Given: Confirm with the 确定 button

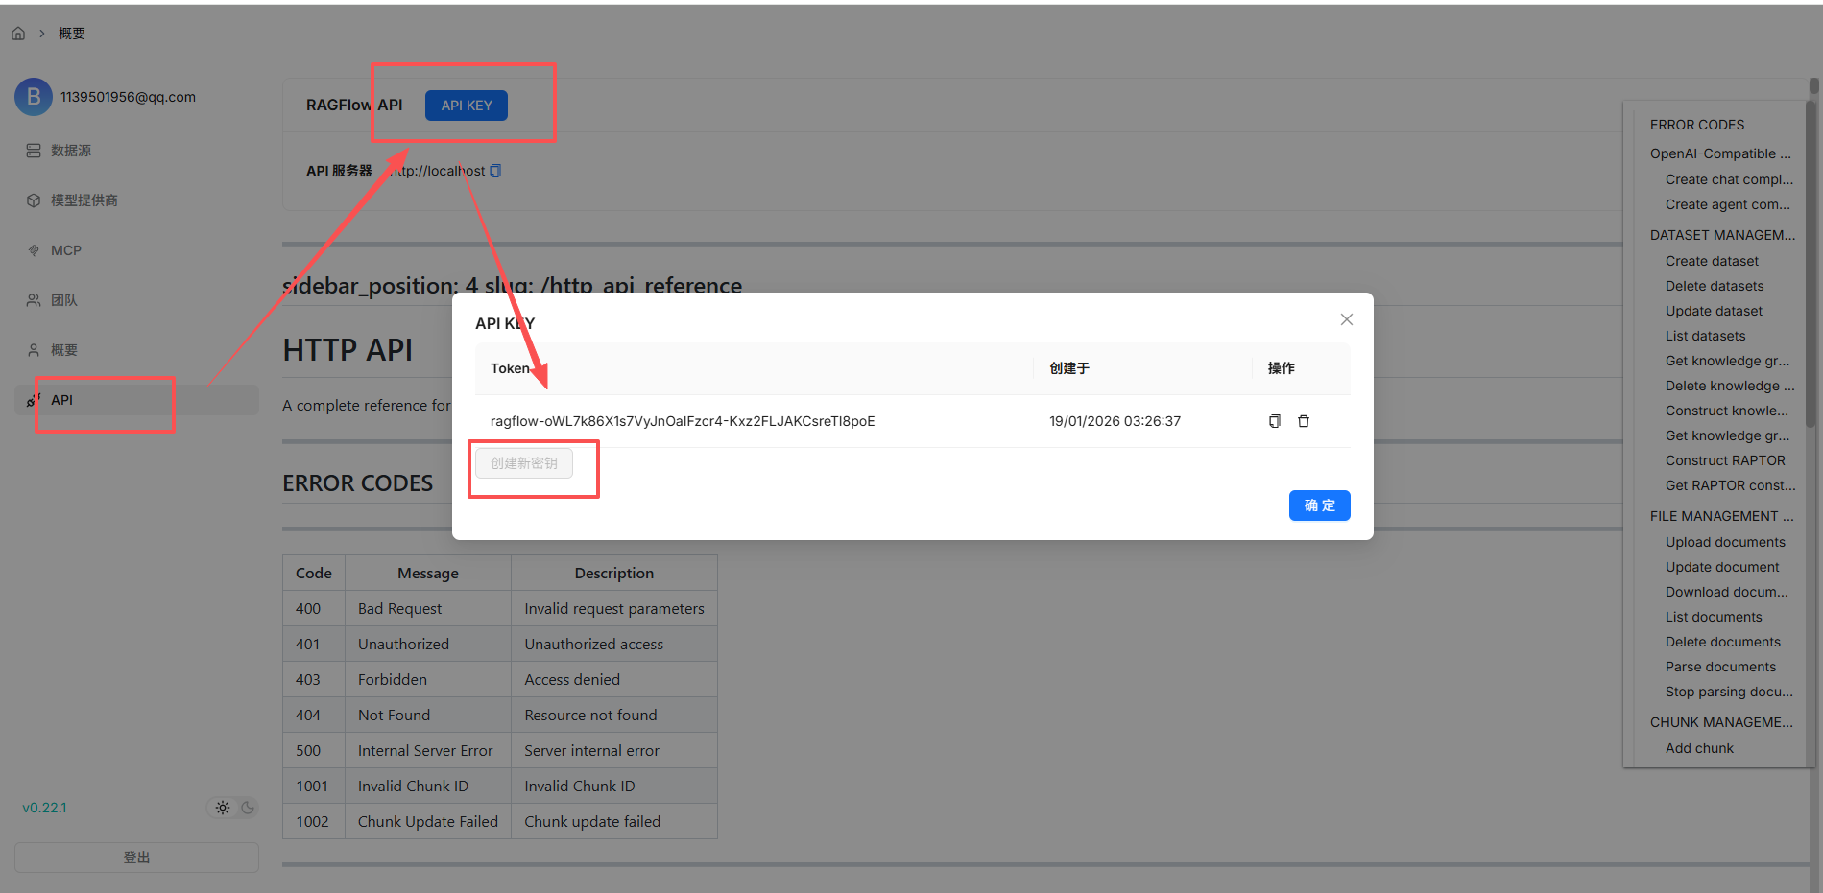Looking at the screenshot, I should pyautogui.click(x=1320, y=505).
